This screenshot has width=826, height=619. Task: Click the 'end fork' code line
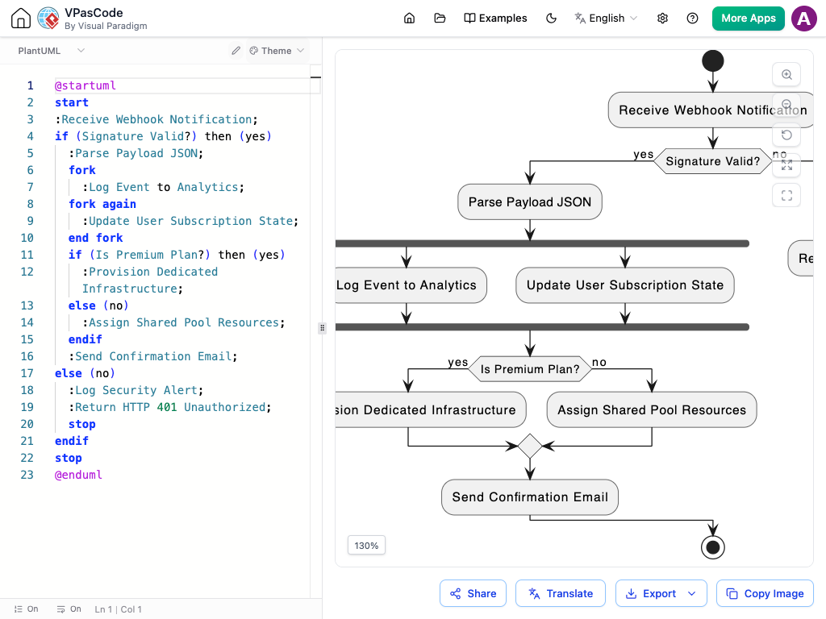[95, 238]
